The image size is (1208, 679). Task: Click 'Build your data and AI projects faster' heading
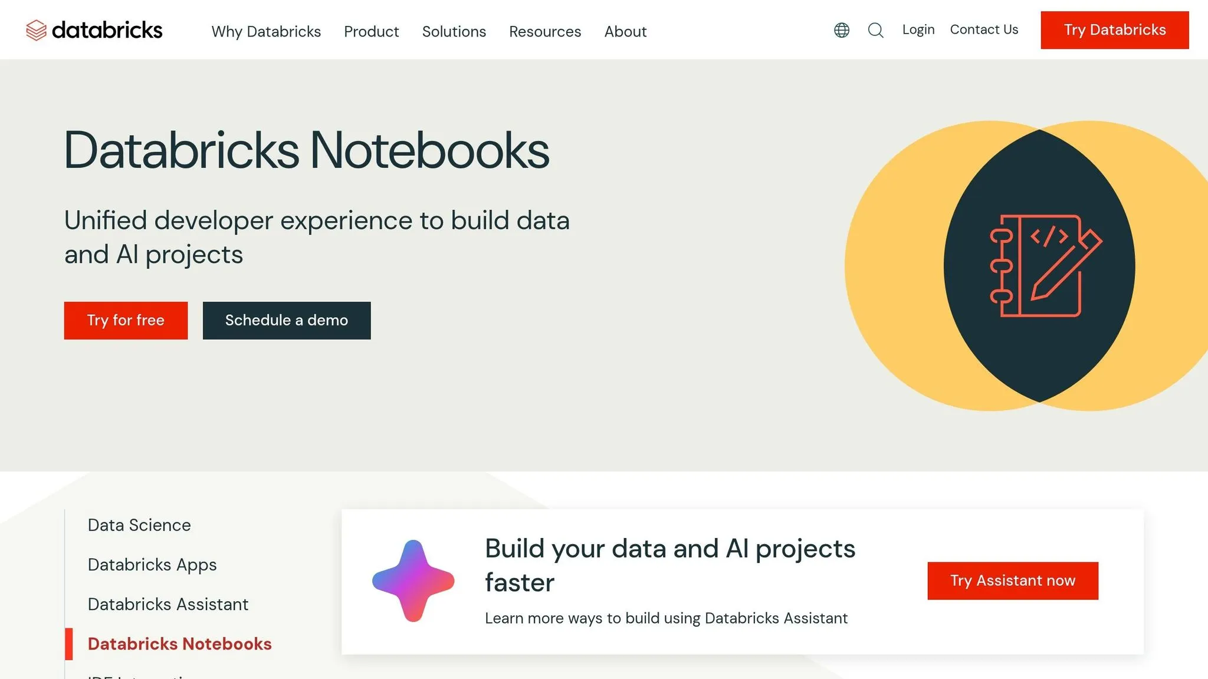tap(670, 565)
